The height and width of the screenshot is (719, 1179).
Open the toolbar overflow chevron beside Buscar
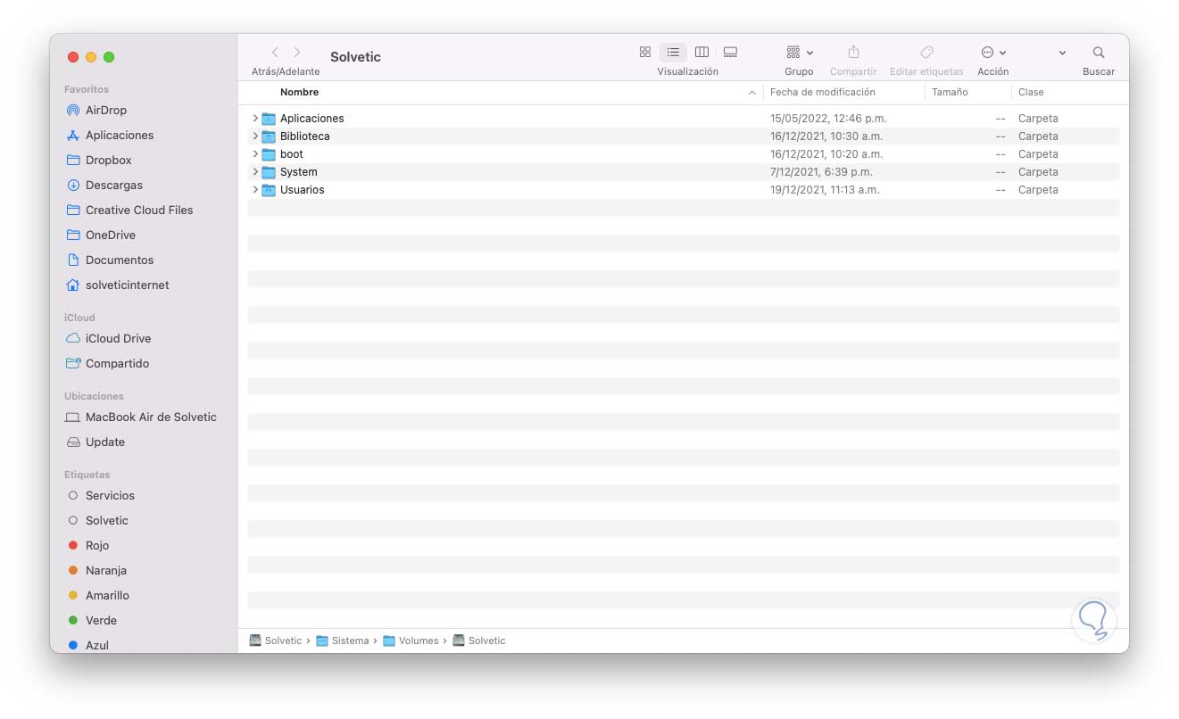point(1062,54)
